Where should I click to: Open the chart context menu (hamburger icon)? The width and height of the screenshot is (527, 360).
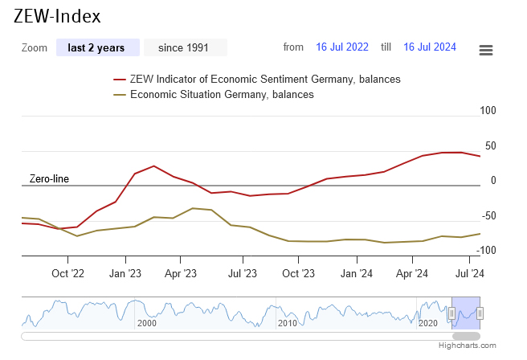click(485, 50)
